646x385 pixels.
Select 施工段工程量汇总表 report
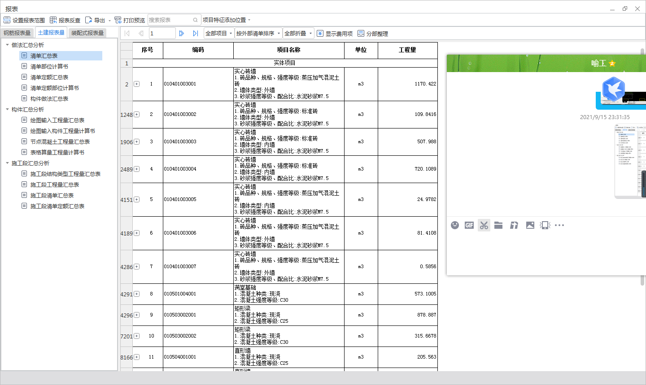[54, 184]
